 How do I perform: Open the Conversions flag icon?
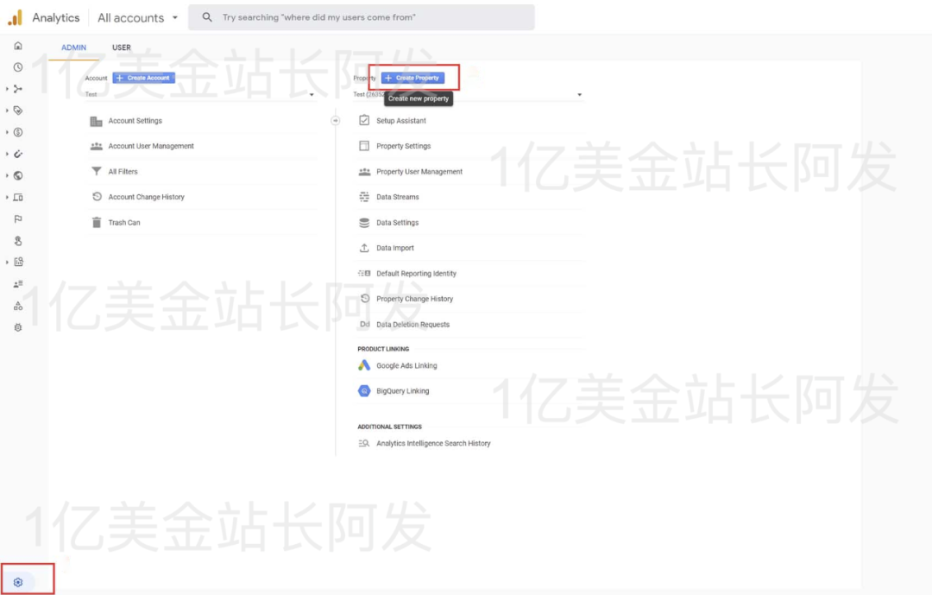[18, 219]
